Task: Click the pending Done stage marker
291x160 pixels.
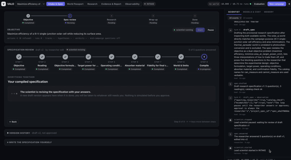Action: (x=195, y=16)
